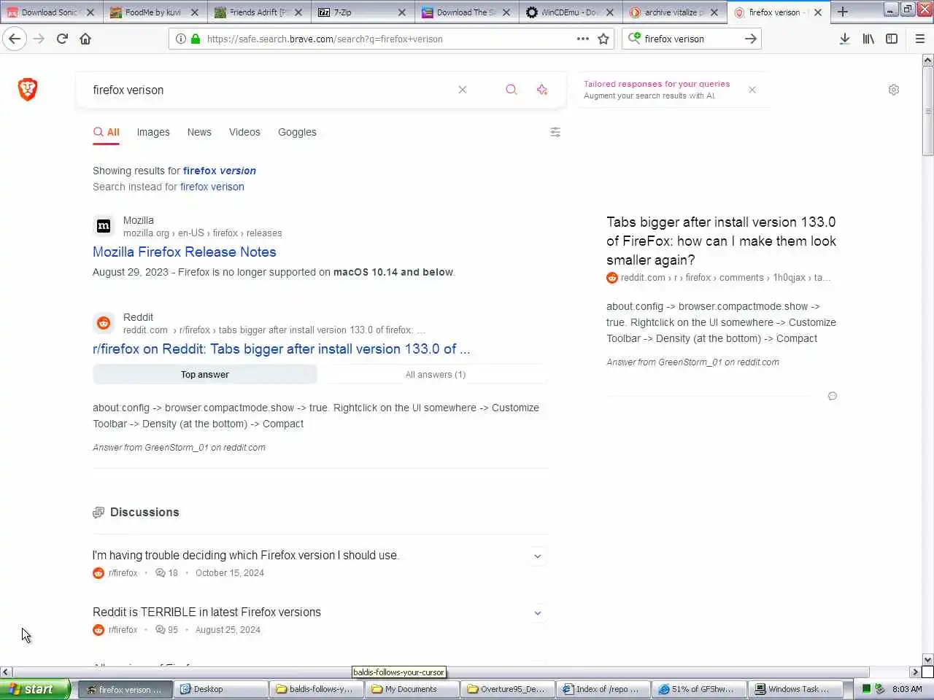
Task: Open the Mozilla Firefox Release Notes link
Action: tap(185, 252)
